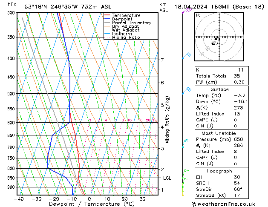Click the surface Dewp value -10.1
Image resolution: width=268 pixels, height=207 pixels.
[x=241, y=102]
